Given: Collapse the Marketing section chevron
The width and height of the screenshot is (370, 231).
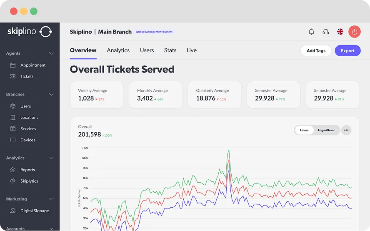Looking at the screenshot, I should [51, 199].
